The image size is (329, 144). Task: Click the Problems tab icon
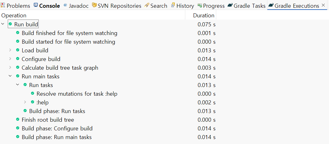[3, 6]
